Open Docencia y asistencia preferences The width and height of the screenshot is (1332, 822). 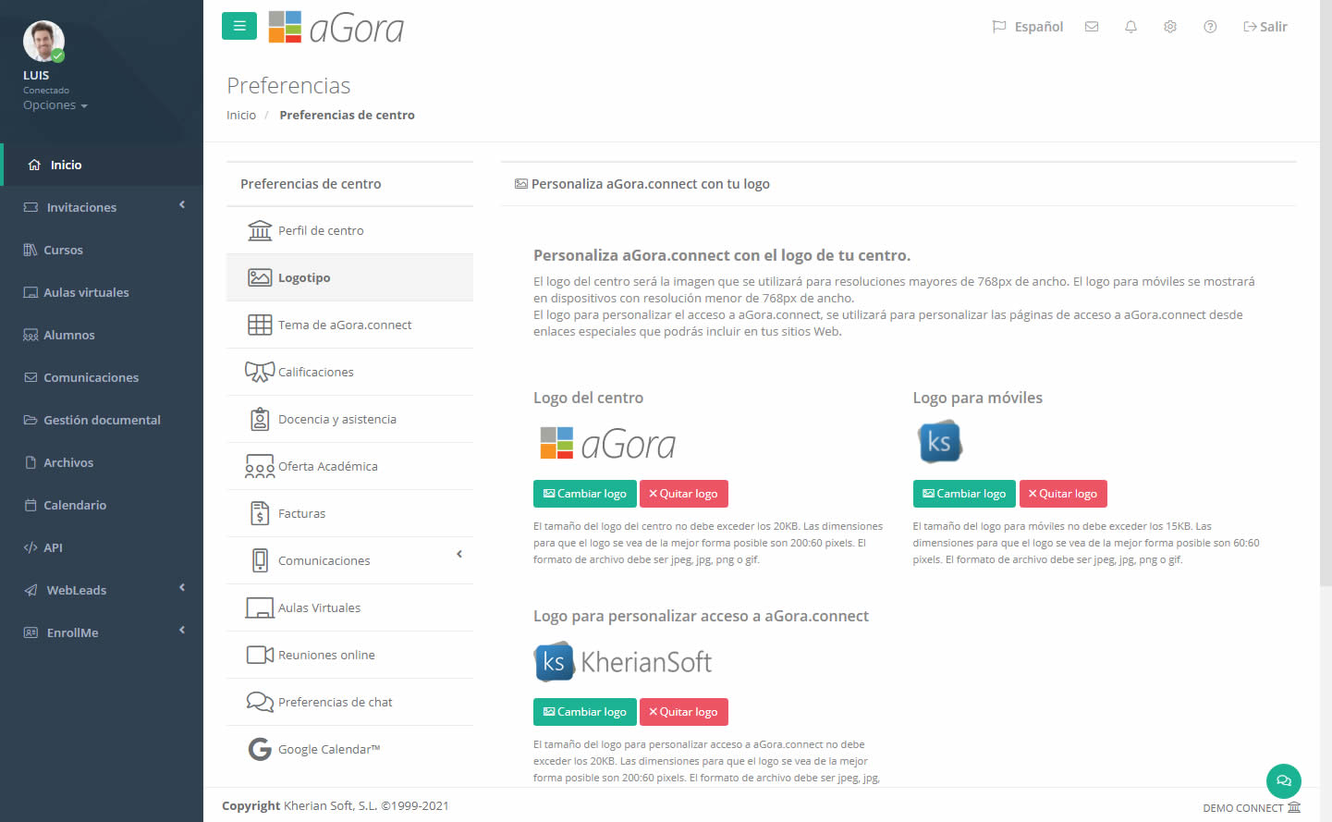349,419
